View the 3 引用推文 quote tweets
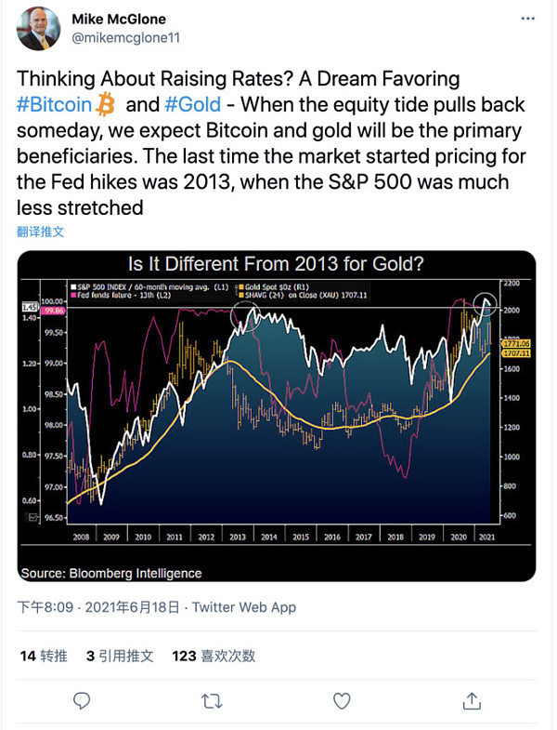This screenshot has width=557, height=730. (x=120, y=656)
